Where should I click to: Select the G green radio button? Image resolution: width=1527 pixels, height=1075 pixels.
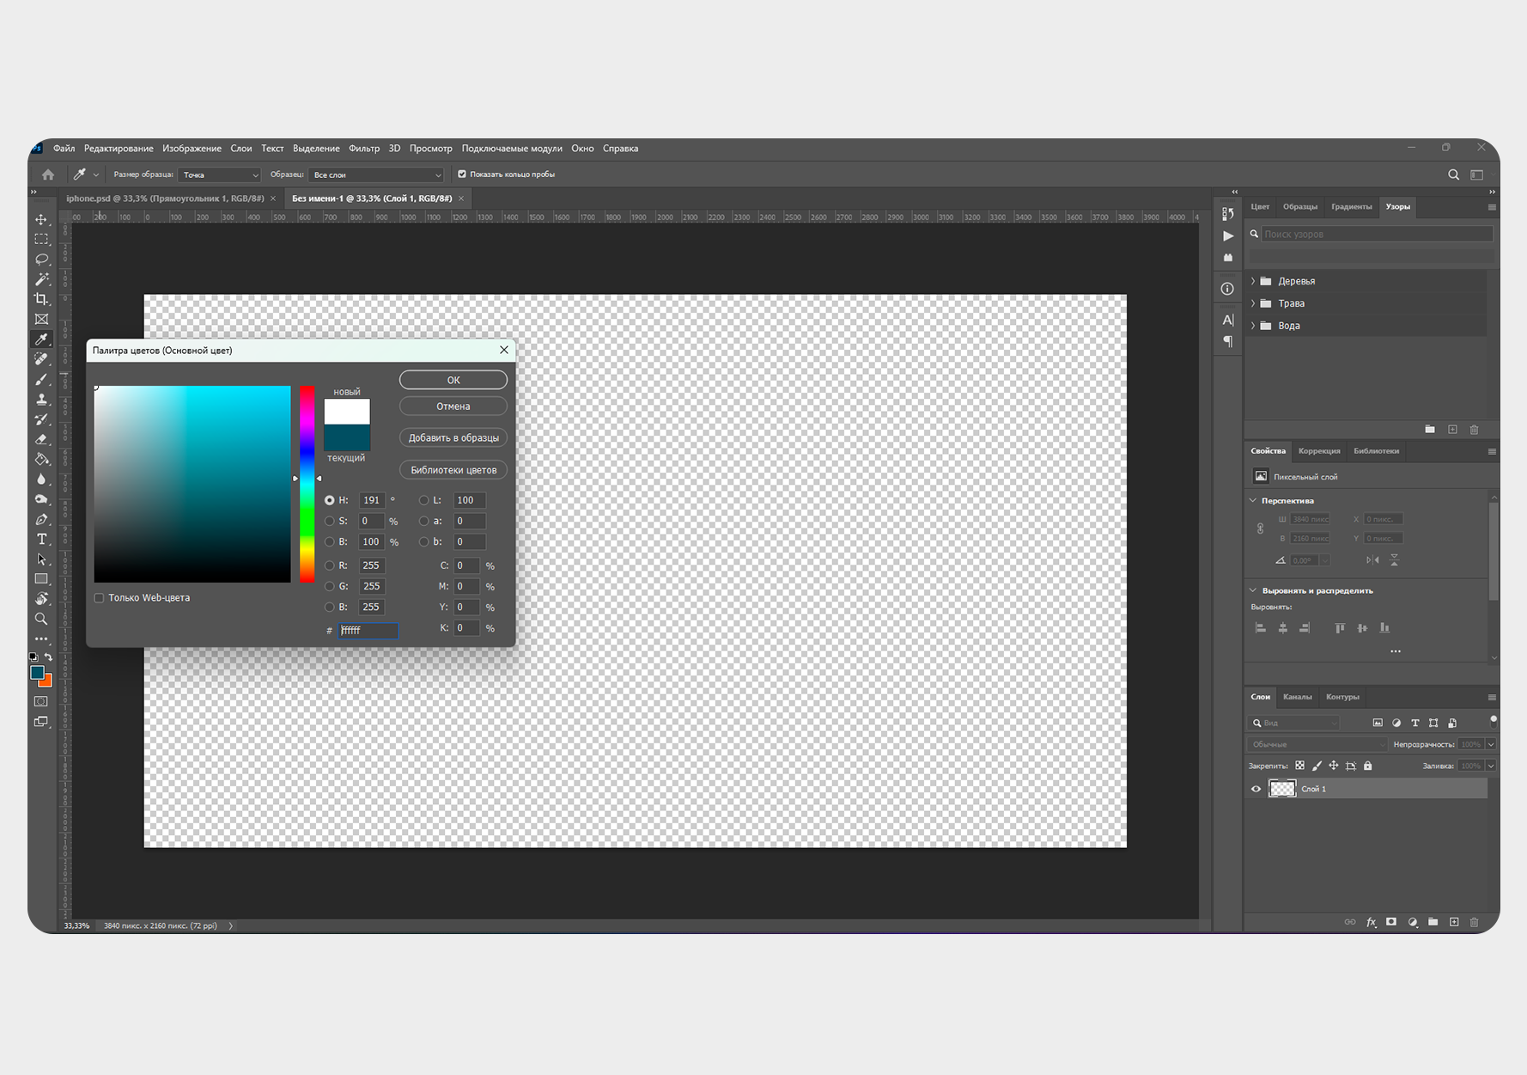330,586
